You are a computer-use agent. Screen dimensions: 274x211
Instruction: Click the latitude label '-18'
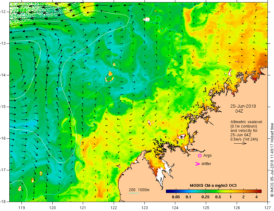pos(3,202)
